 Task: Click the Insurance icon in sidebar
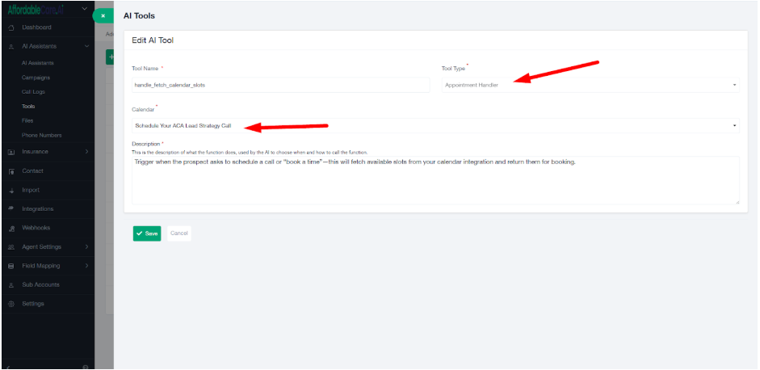tap(11, 152)
